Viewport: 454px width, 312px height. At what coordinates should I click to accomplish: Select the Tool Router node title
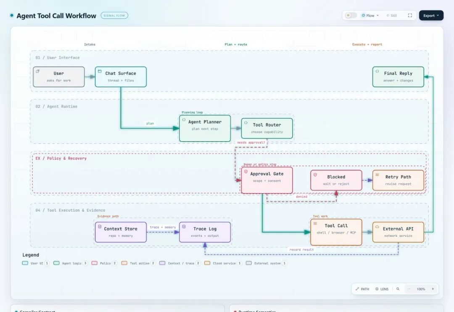coord(267,125)
